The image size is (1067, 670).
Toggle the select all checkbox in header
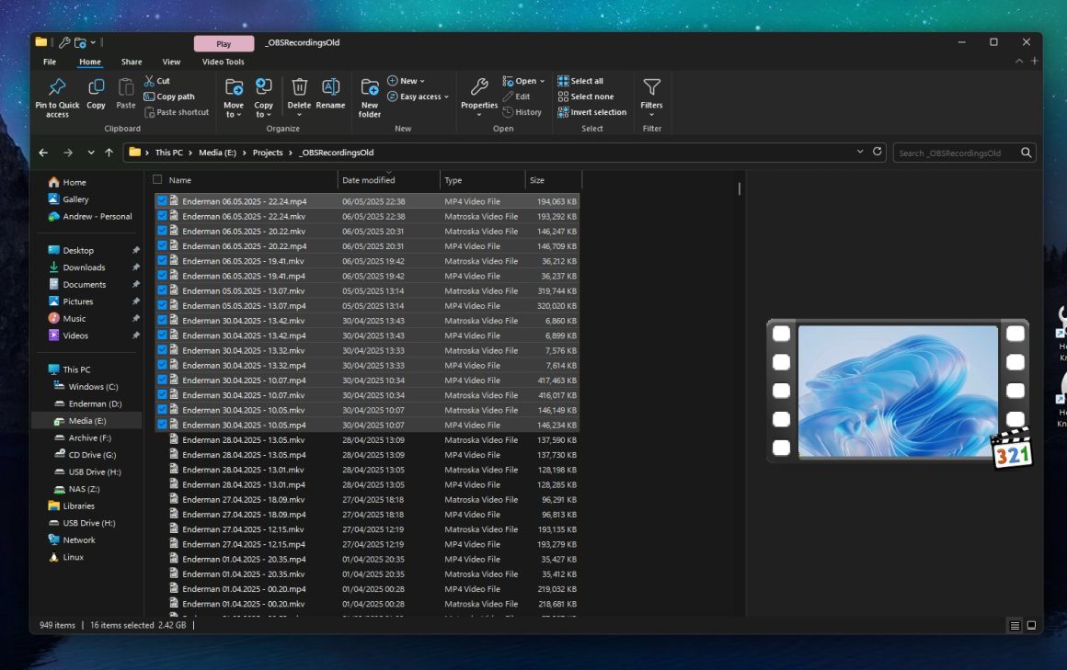[157, 180]
